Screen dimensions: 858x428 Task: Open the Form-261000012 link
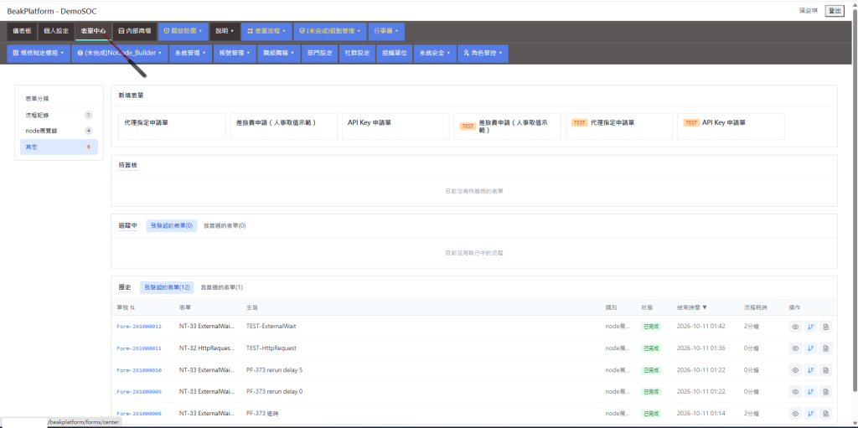click(139, 327)
